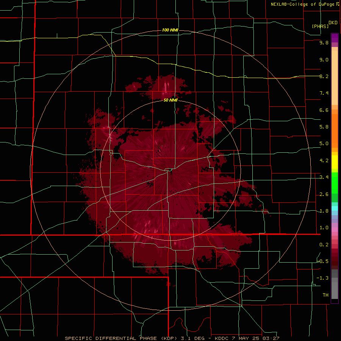Click the 0.2 value on the color scale

(324, 245)
